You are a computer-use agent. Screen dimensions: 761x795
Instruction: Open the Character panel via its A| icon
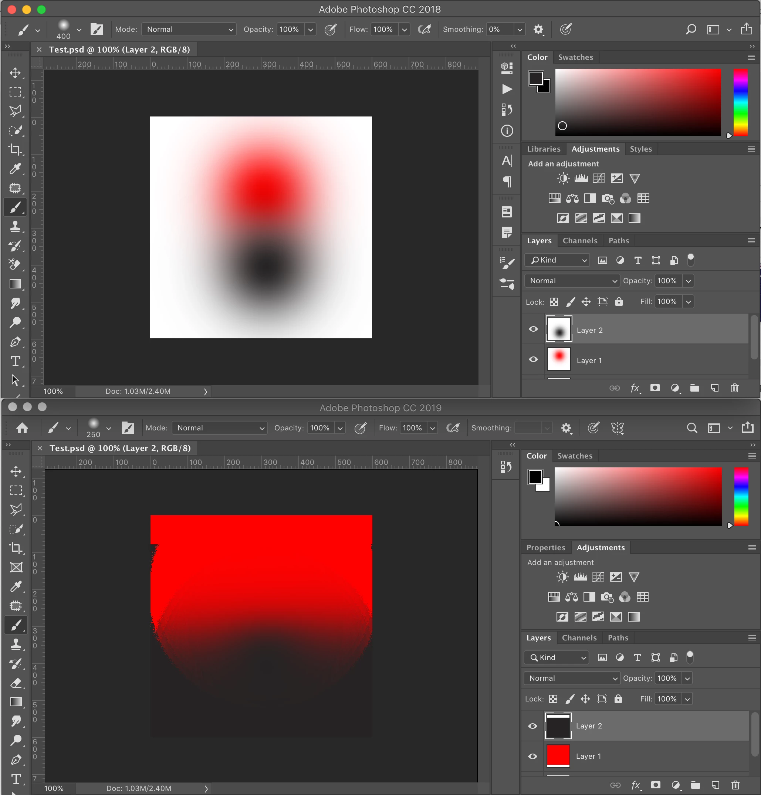point(507,161)
